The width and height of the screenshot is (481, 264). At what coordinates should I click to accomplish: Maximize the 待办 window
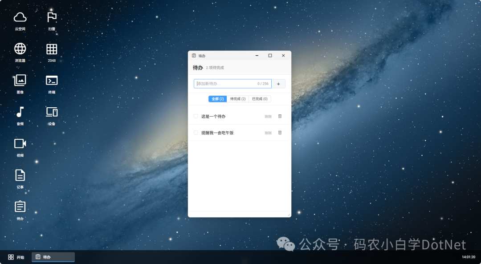[270, 56]
